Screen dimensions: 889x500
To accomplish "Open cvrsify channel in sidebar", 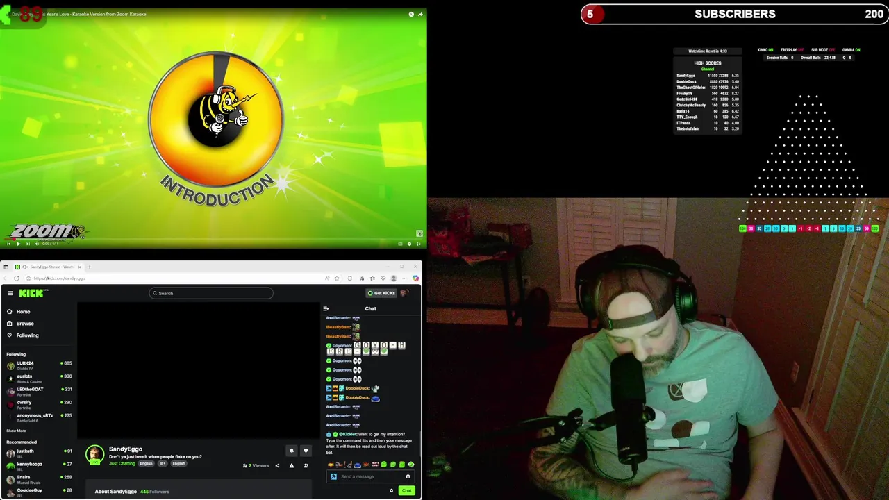I will pyautogui.click(x=39, y=404).
